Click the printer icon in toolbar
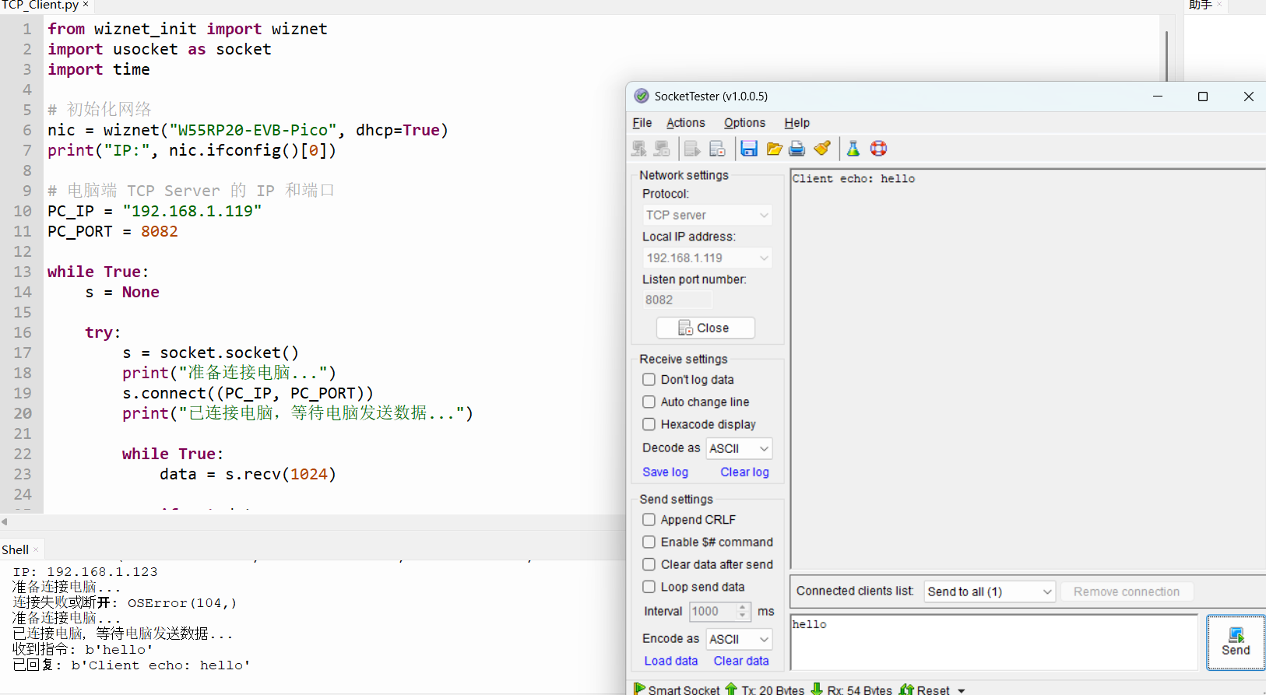The image size is (1266, 695). tap(797, 149)
